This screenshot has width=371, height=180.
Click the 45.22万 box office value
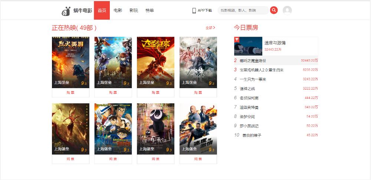click(312, 135)
